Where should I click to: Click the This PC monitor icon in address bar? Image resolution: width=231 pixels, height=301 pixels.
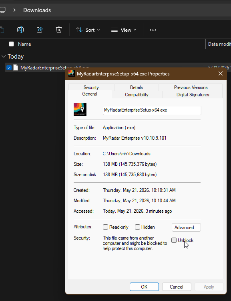[x=2, y=10]
